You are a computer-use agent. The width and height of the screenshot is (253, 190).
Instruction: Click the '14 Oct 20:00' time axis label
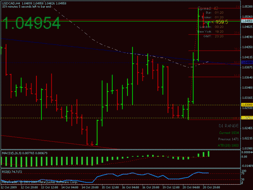click(x=90, y=187)
